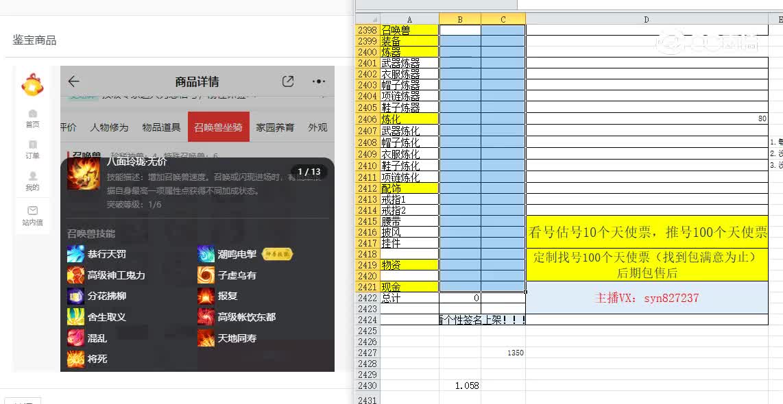This screenshot has height=404, width=783.
Task: Click the back arrow on 商品详情 page
Action: (x=73, y=81)
